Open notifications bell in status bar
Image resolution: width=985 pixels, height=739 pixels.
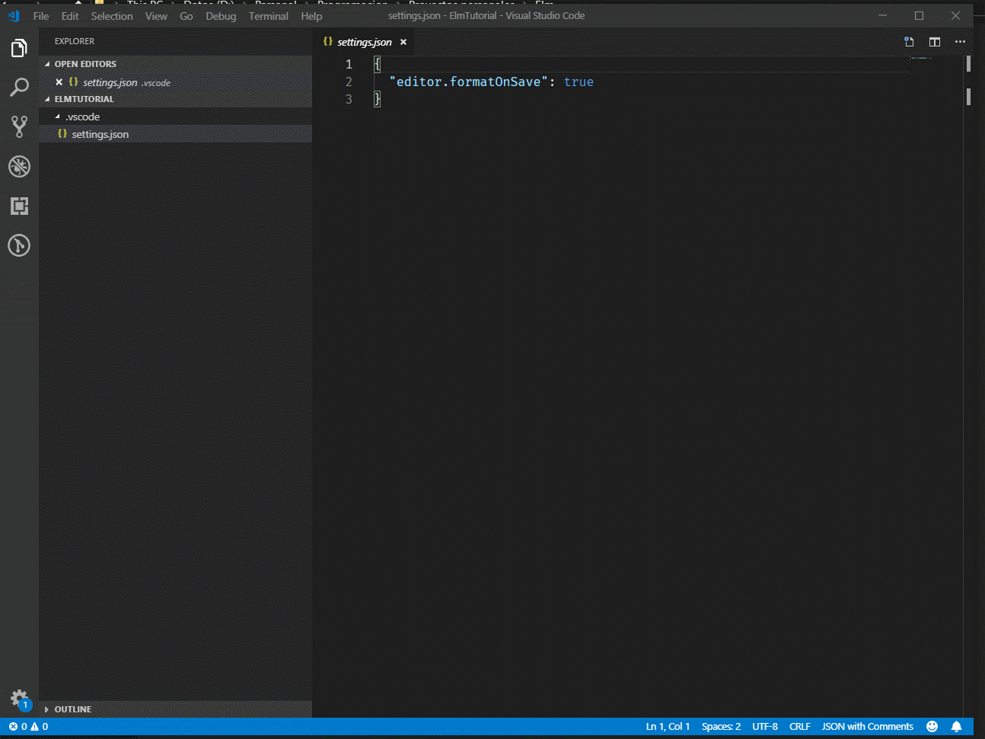click(x=957, y=726)
